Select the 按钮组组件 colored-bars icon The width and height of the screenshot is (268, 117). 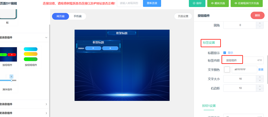click(31, 54)
